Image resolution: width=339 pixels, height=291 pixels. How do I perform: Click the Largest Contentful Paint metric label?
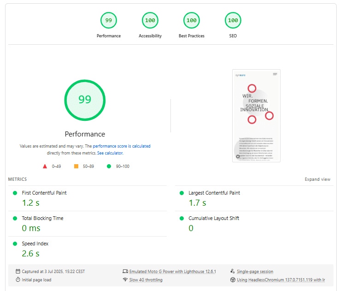click(214, 193)
